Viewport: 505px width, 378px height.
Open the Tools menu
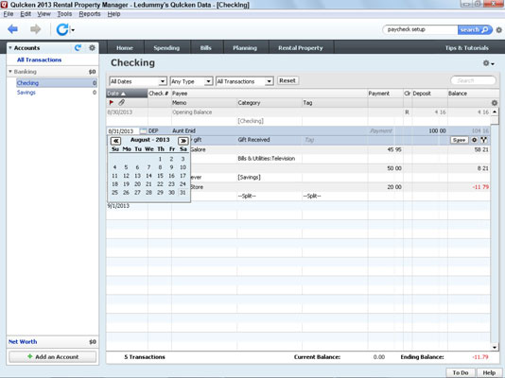point(64,14)
